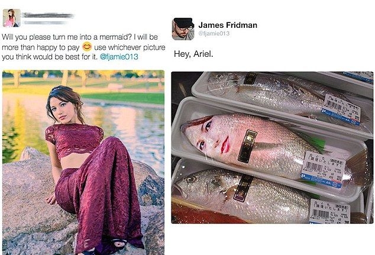This screenshot has width=375, height=255.
Task: Open the packaged fish photo in the reply
Action: (x=272, y=147)
